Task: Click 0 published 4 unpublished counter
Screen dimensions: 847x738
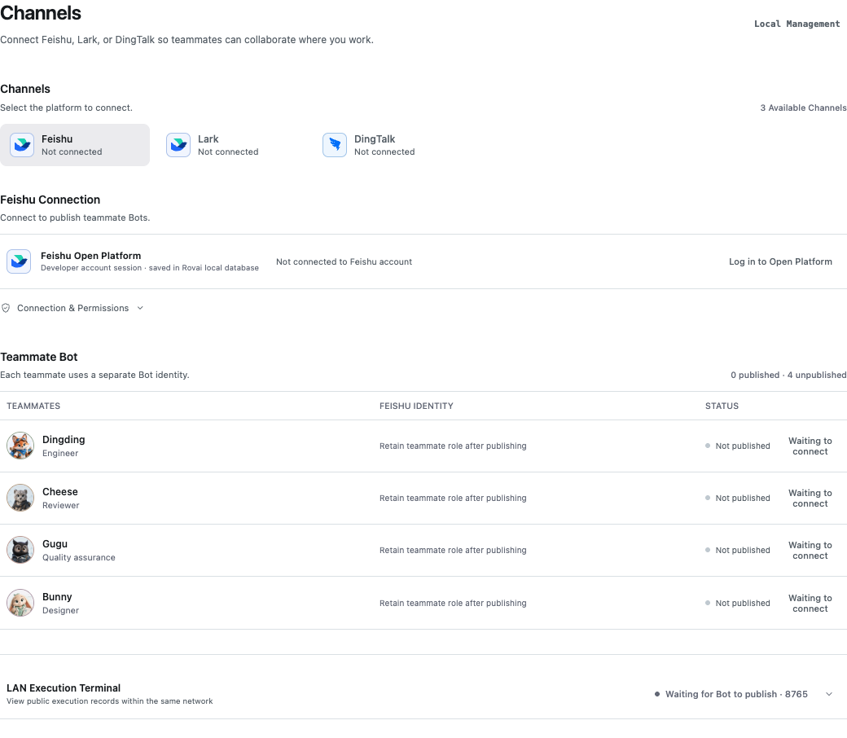Action: click(x=788, y=375)
